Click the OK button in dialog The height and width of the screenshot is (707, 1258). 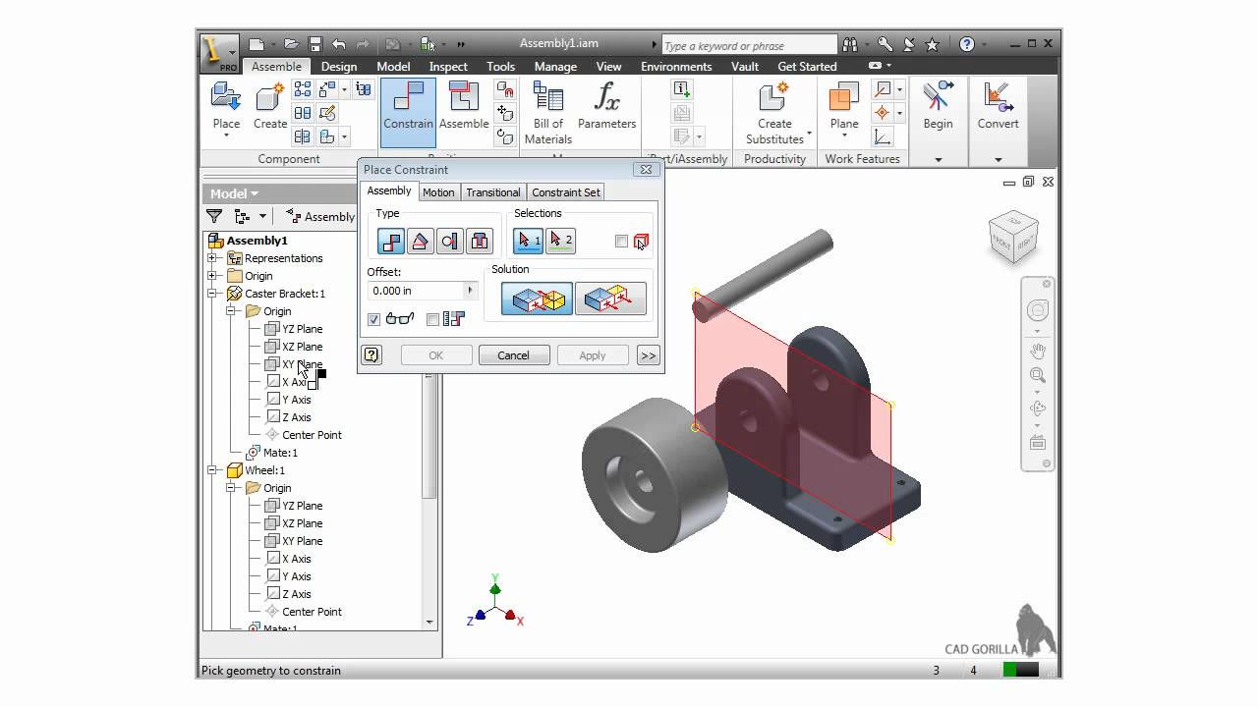pyautogui.click(x=436, y=355)
